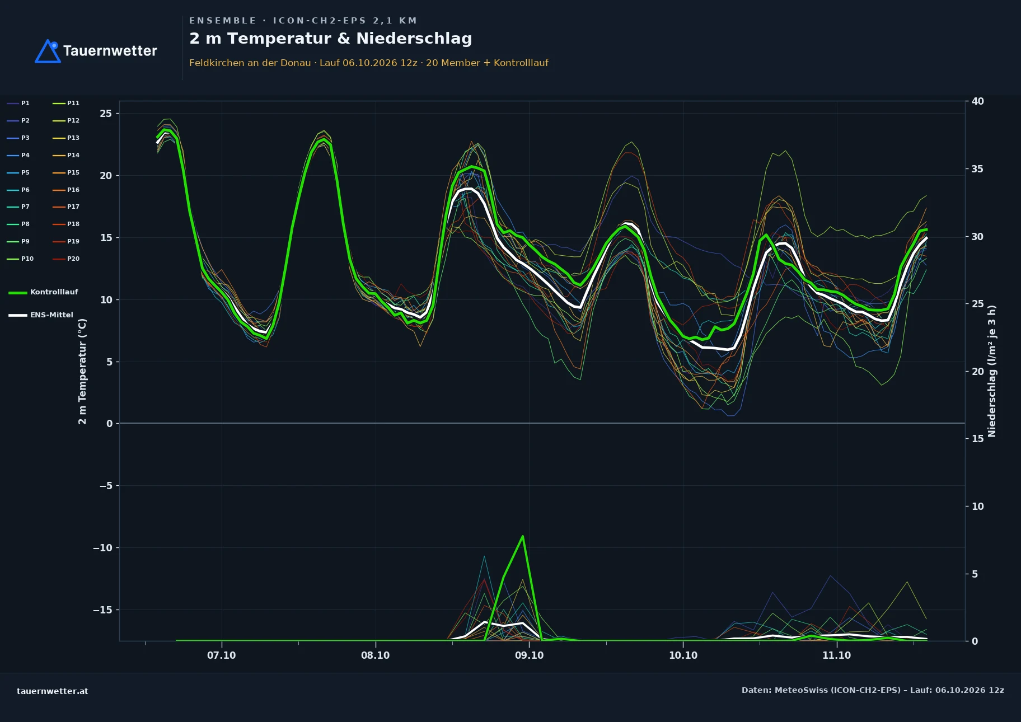Click the chart title '2 m Temperatur & Niederschlag'
Viewport: 1021px width, 722px height.
click(331, 39)
